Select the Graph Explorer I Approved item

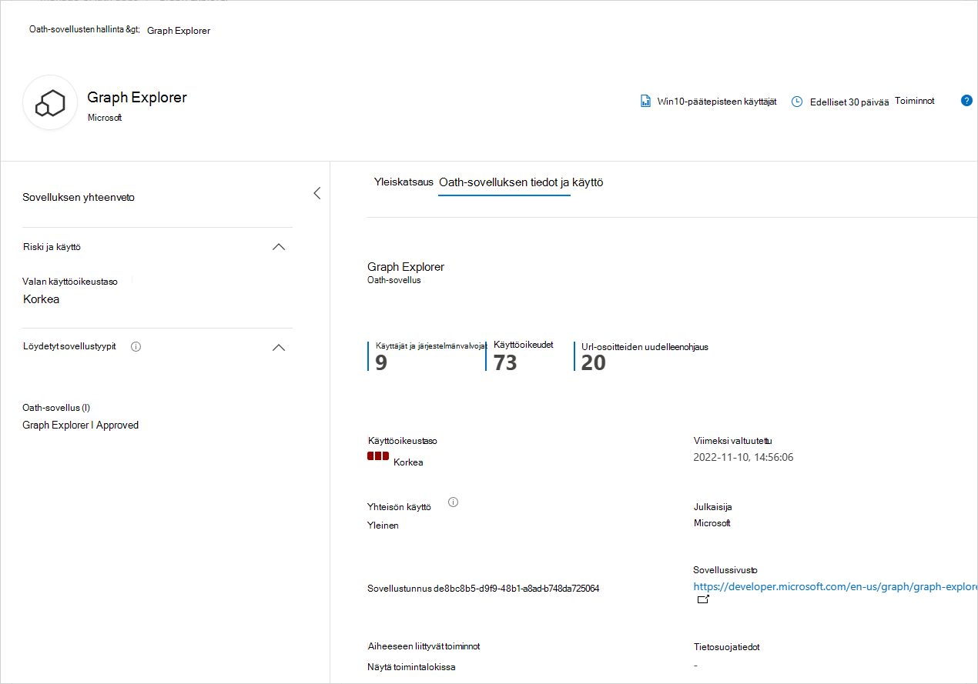pos(80,425)
